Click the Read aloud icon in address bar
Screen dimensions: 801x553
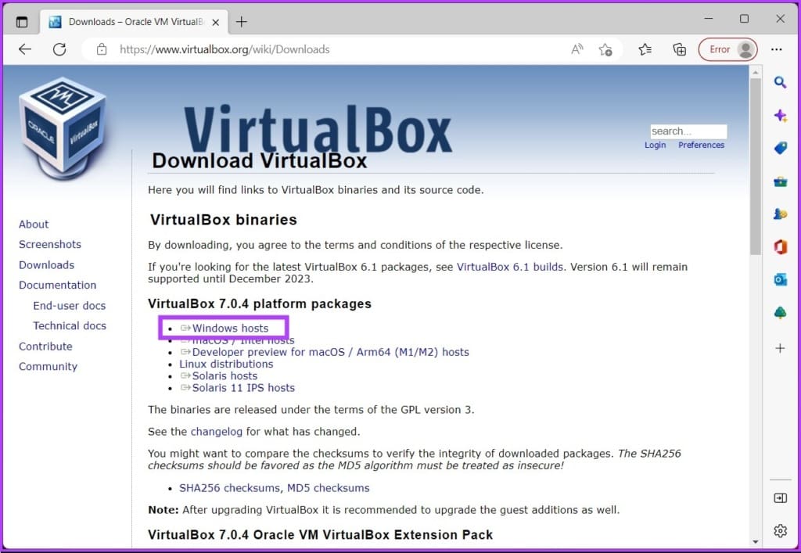[x=577, y=49]
